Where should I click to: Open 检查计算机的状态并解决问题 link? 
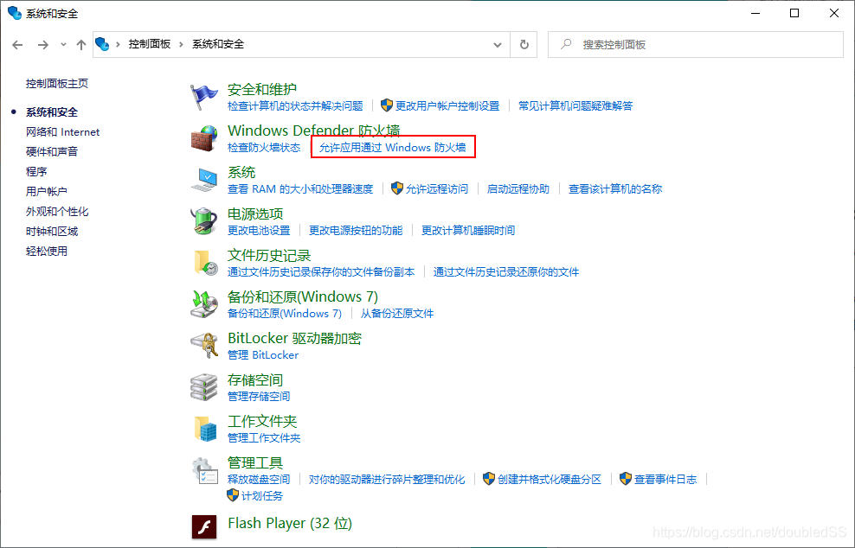pos(295,105)
